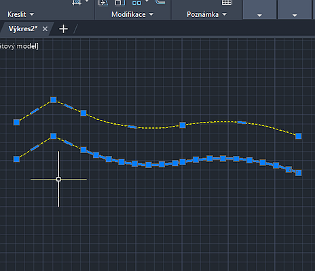
Task: Close the Výkres2 drawing tab
Action: coord(45,29)
